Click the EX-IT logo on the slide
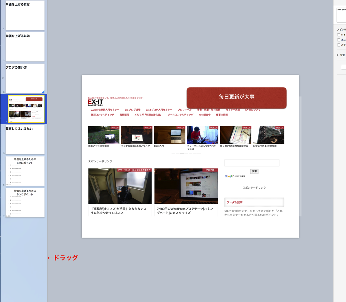Viewport: 346px width, 302px height. tap(95, 102)
